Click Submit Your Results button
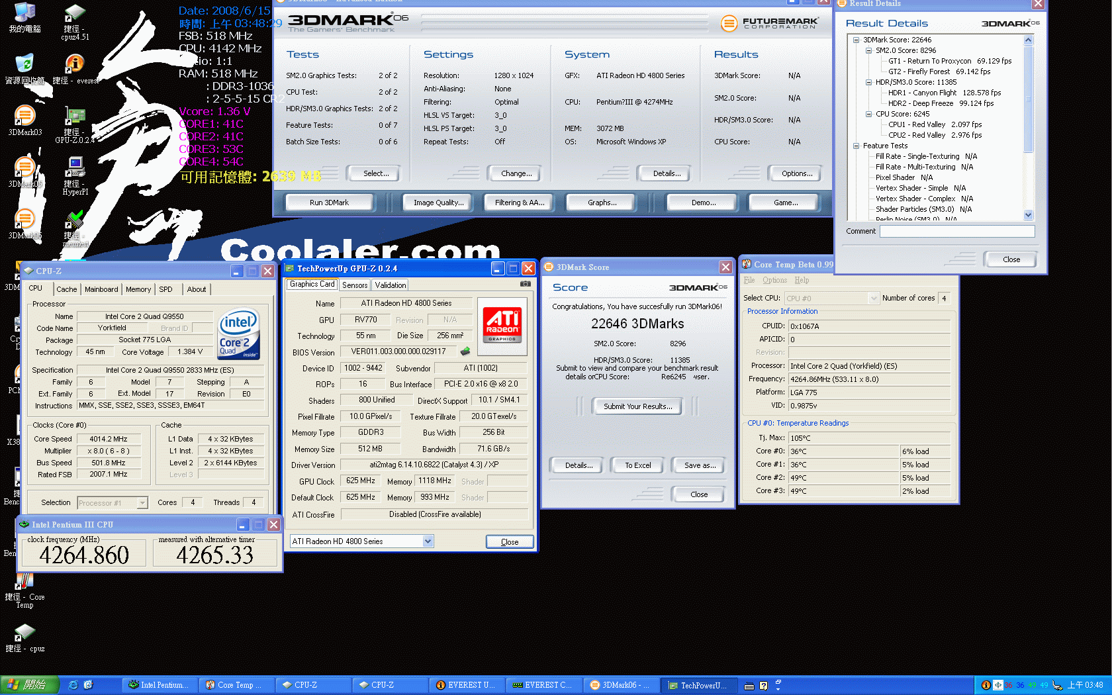 point(637,406)
